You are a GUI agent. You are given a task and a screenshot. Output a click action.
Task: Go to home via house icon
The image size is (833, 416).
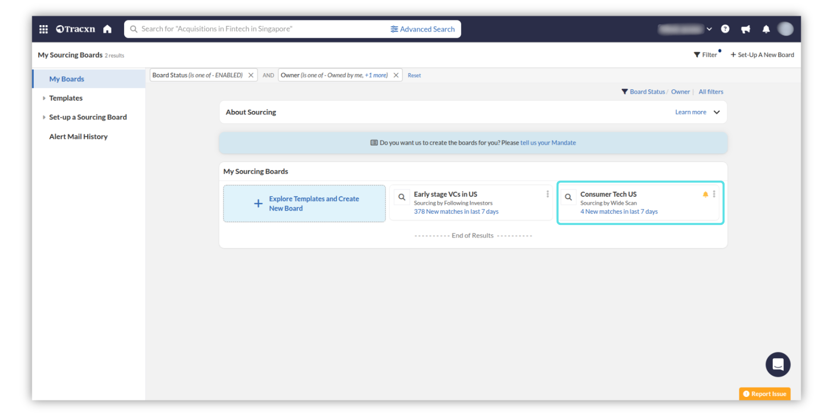click(x=107, y=29)
